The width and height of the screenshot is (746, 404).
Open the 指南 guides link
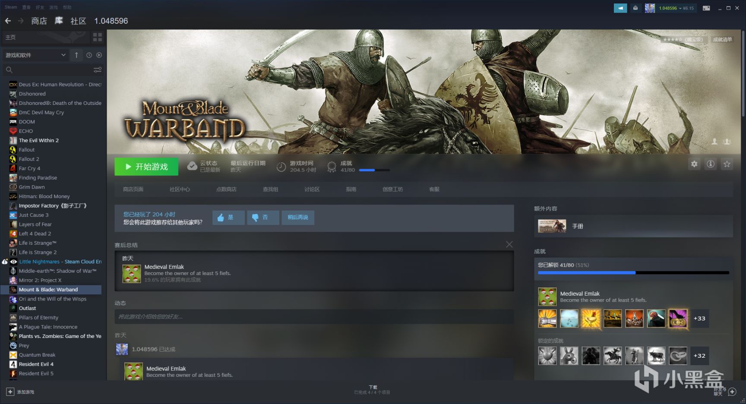[x=351, y=189]
